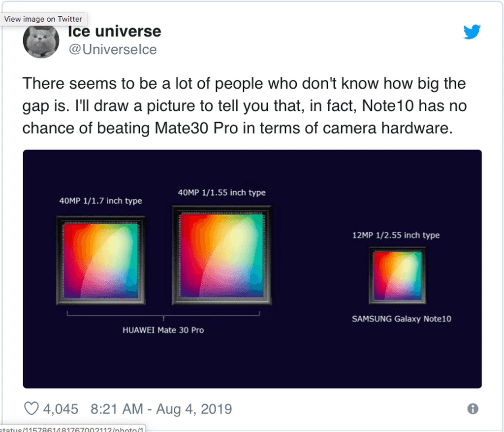Click the small 1/2.55 inch sensor graphic
504x432 pixels.
tap(398, 275)
